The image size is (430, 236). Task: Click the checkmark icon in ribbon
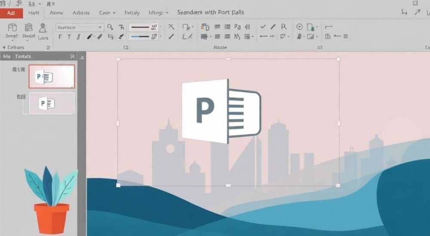pyautogui.click(x=263, y=27)
